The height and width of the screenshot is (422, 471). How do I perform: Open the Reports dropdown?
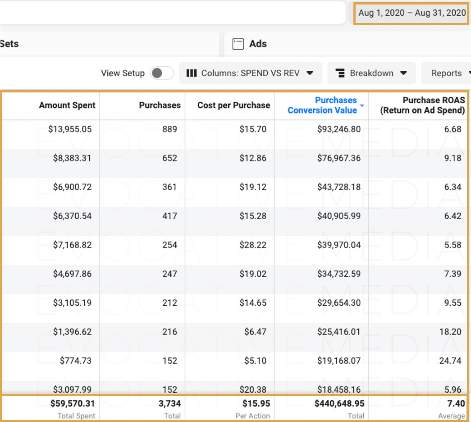tap(446, 73)
